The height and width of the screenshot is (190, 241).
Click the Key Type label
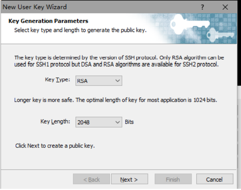pyautogui.click(x=58, y=80)
